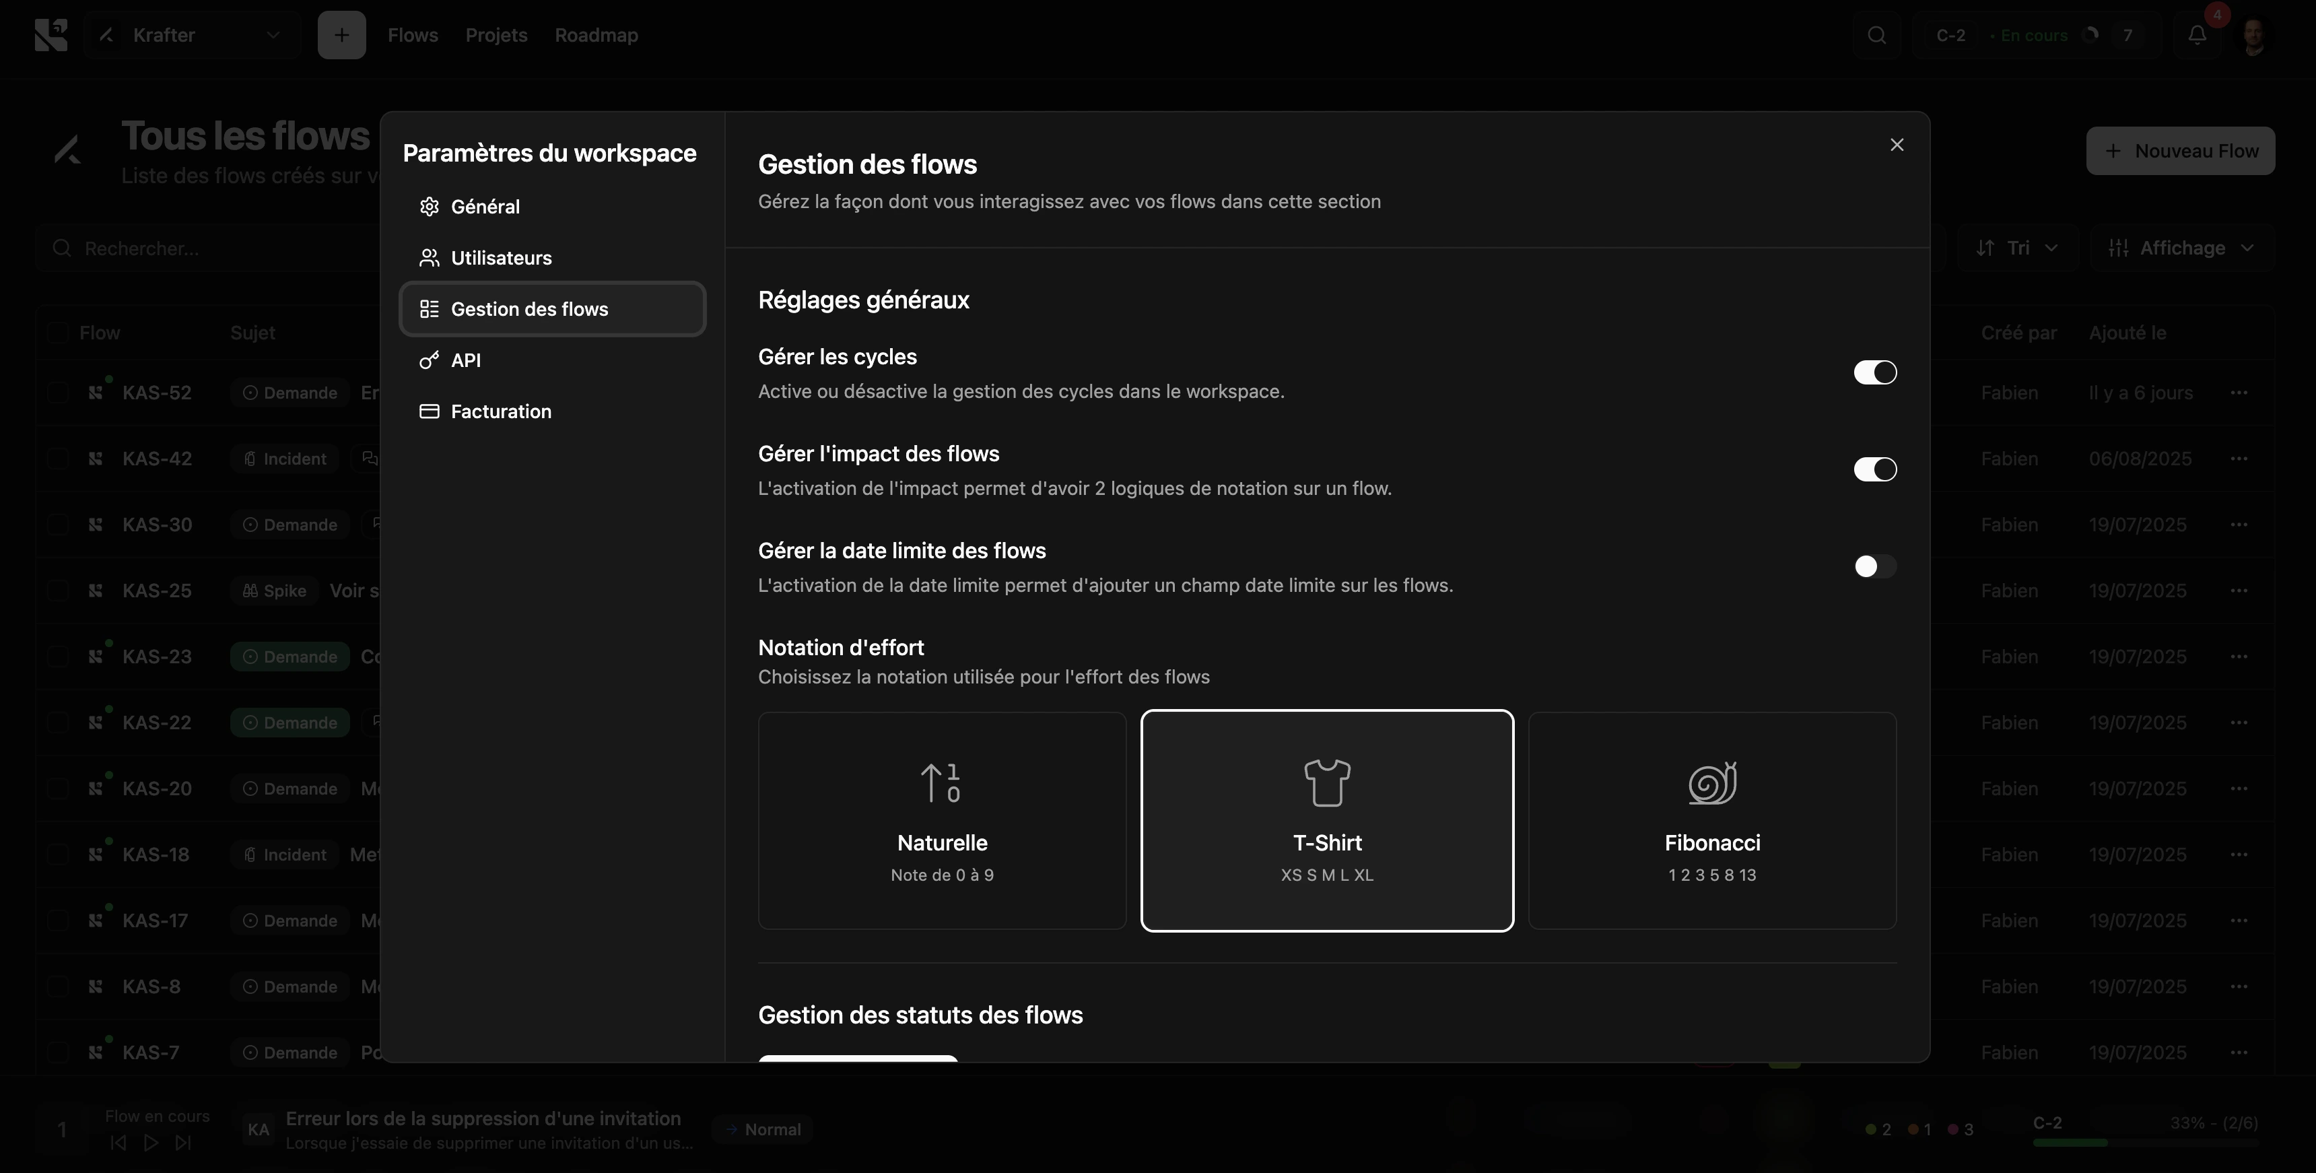Screen dimensions: 2316x1173
Task: Open the current flow title in bottom bar
Action: (x=483, y=1119)
